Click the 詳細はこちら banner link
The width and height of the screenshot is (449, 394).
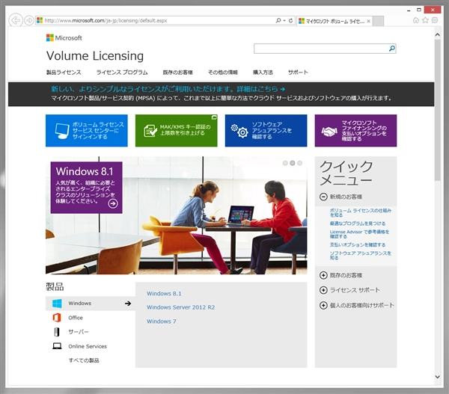coord(261,89)
